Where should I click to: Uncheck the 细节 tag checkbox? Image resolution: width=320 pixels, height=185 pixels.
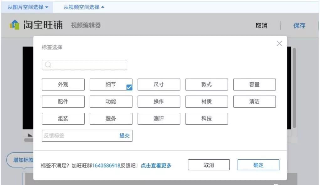pos(129,87)
